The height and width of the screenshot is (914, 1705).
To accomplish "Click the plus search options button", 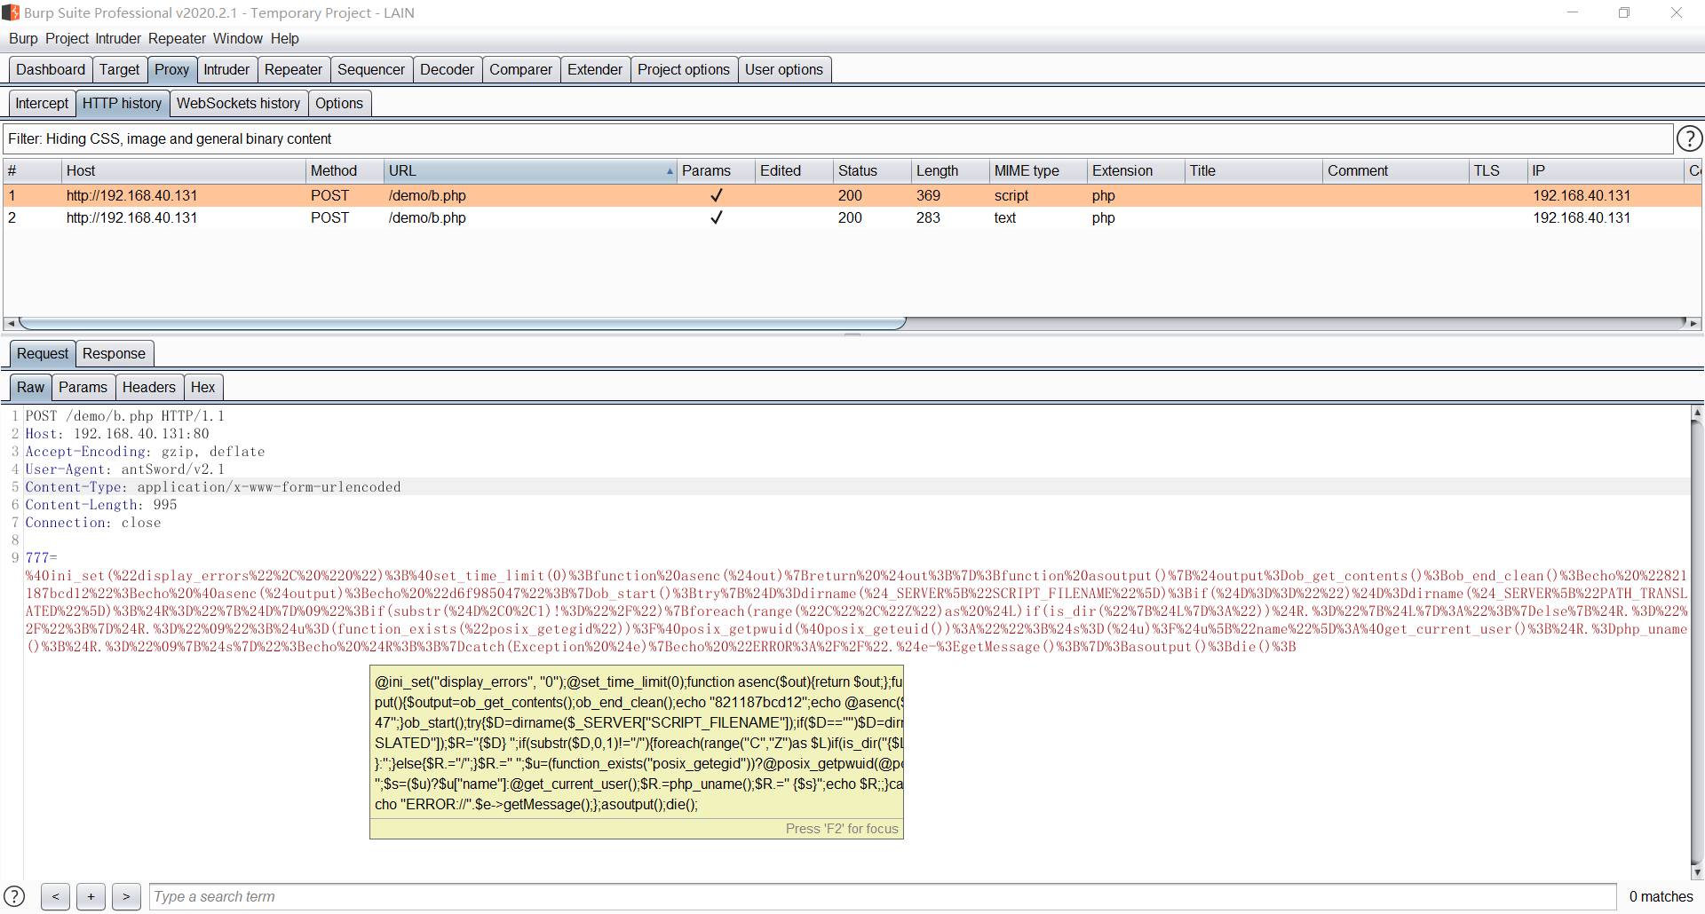I will coord(91,896).
